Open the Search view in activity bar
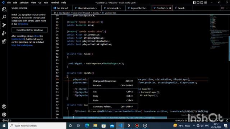This screenshot has width=230, height=129. tap(4, 17)
